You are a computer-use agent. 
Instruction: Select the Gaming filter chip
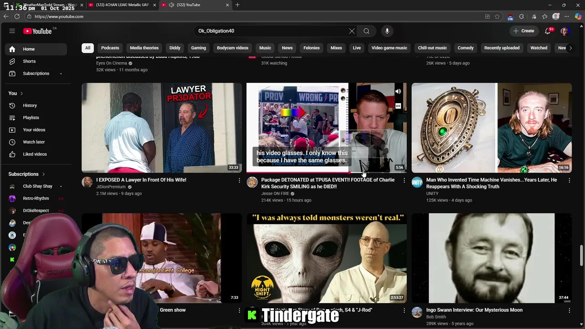(198, 48)
